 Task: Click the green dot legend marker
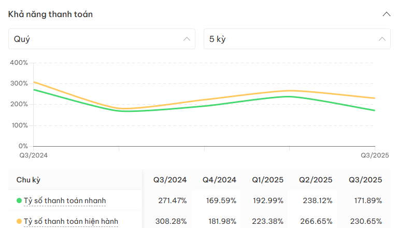19,201
